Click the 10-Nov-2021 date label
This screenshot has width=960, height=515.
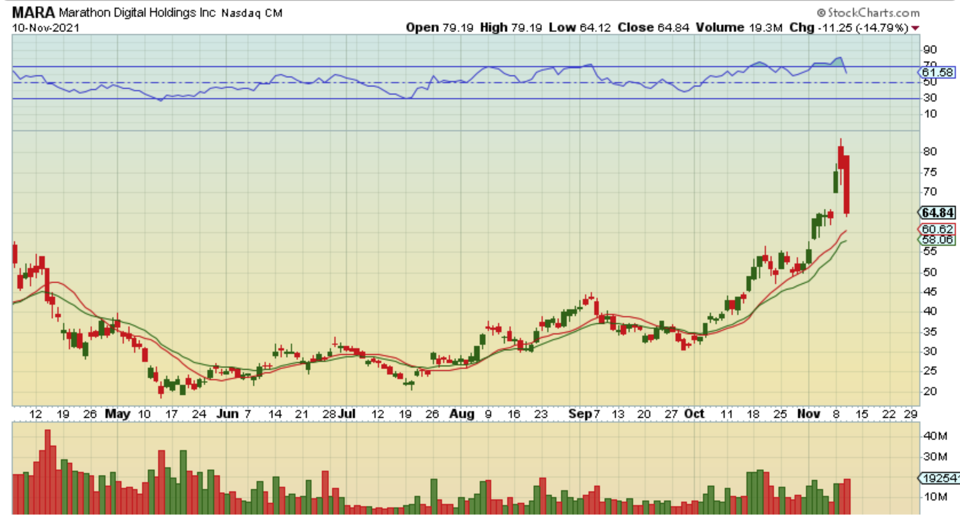[45, 28]
